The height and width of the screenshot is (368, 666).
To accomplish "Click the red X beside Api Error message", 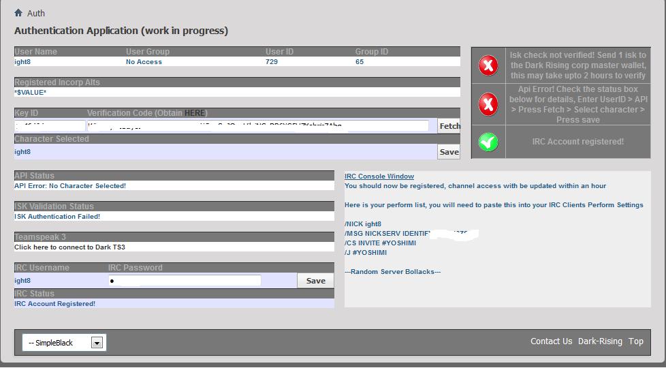I will [488, 104].
